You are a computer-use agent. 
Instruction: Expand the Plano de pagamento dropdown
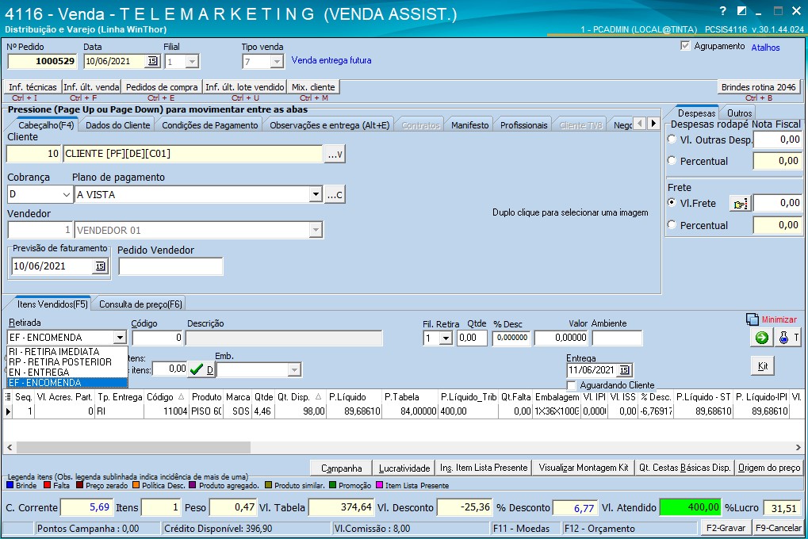point(316,194)
